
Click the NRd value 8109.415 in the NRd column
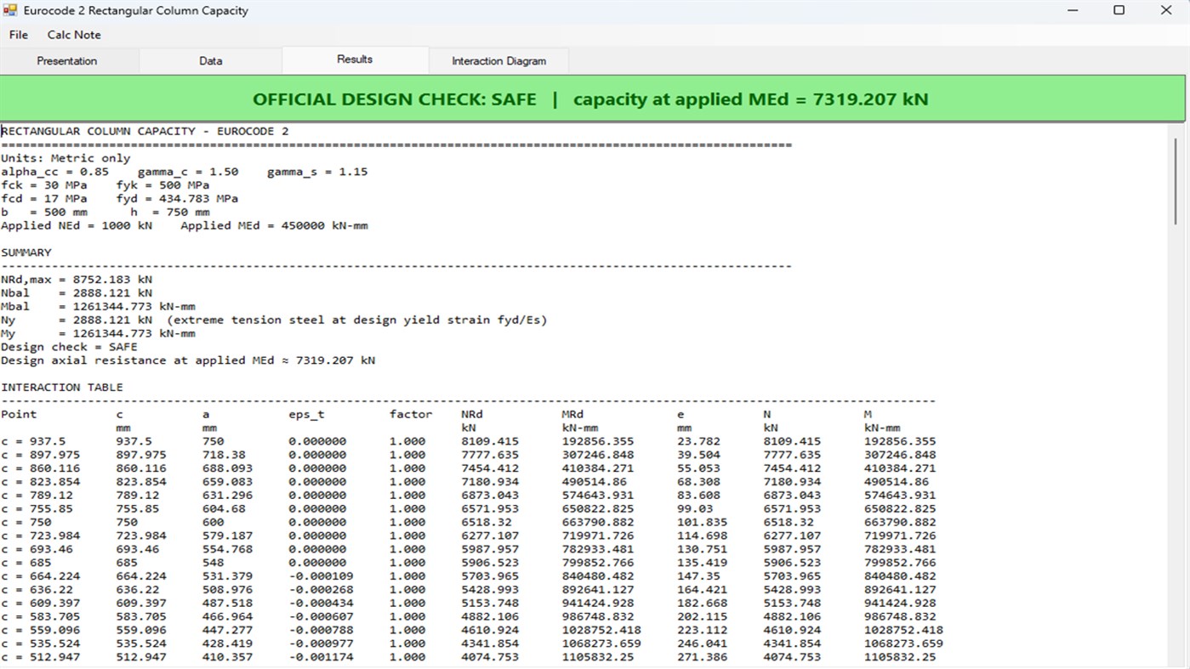(490, 442)
